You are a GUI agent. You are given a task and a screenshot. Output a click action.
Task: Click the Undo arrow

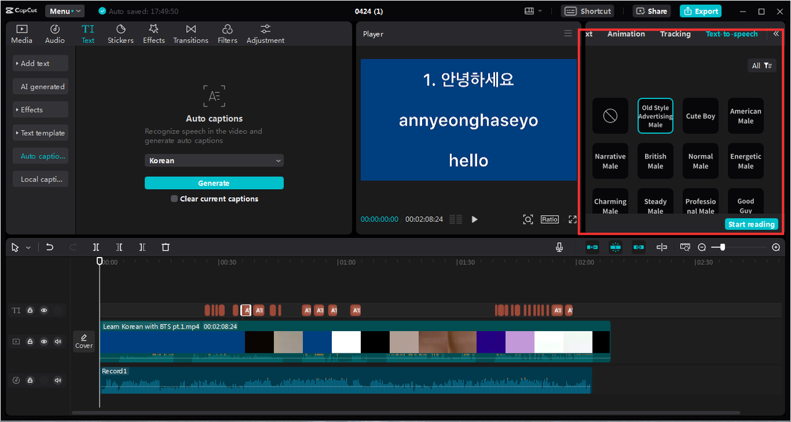(50, 247)
